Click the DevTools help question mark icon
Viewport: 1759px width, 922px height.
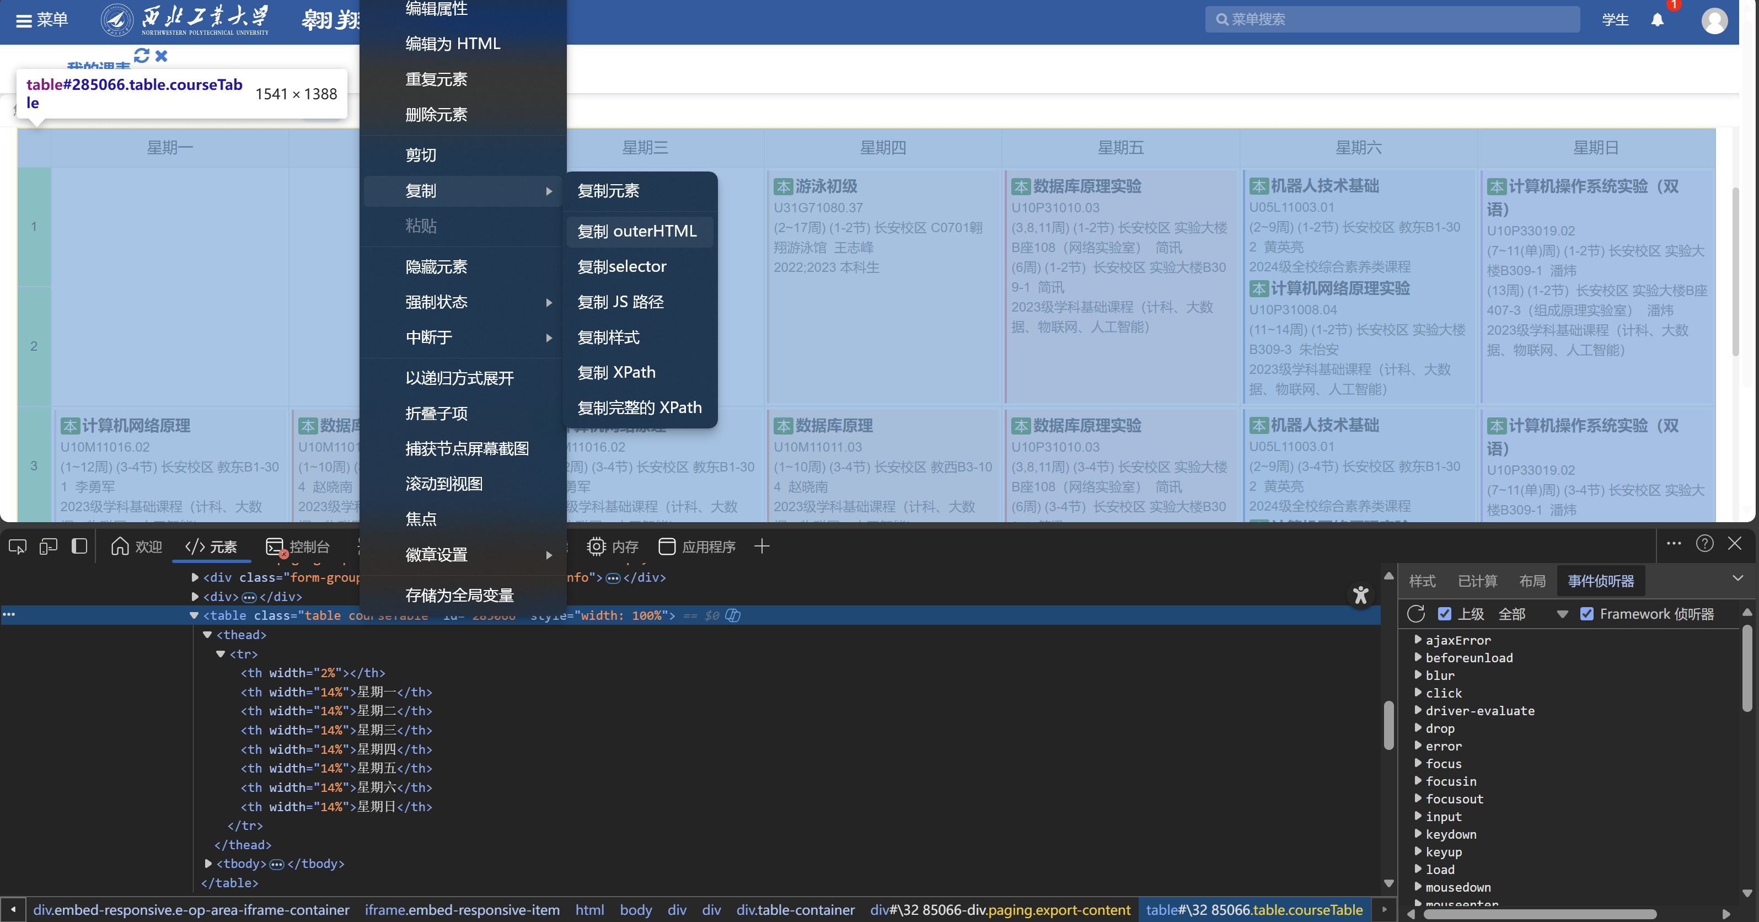[x=1704, y=544]
